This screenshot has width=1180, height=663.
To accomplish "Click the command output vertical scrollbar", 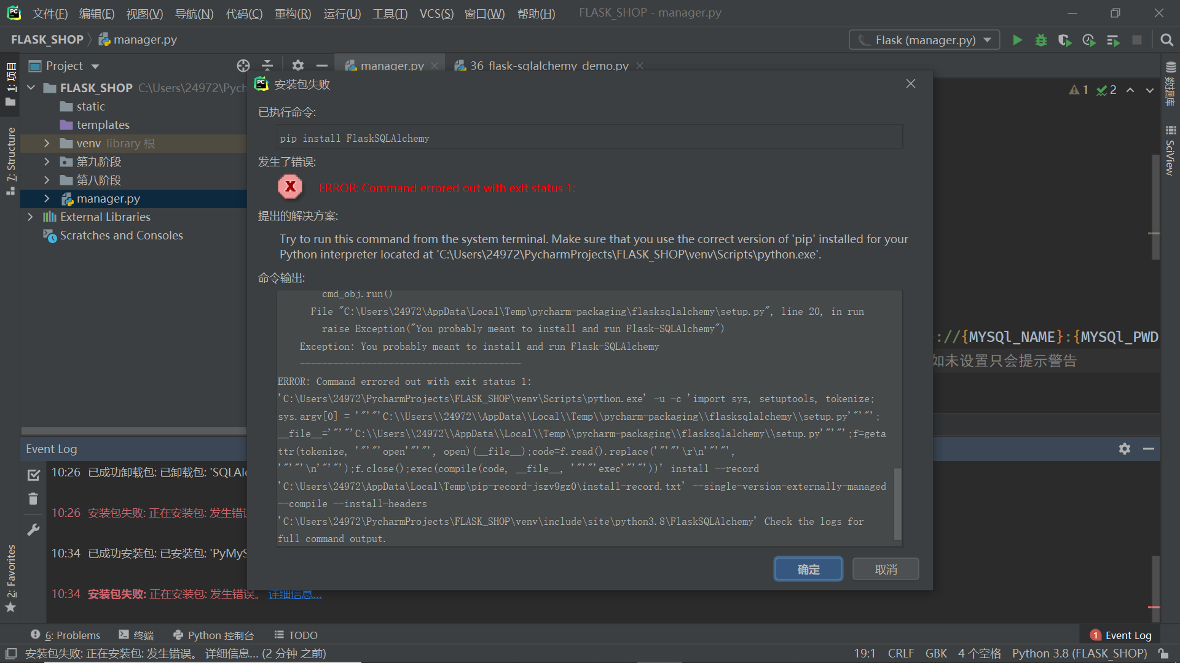I will coord(897,503).
